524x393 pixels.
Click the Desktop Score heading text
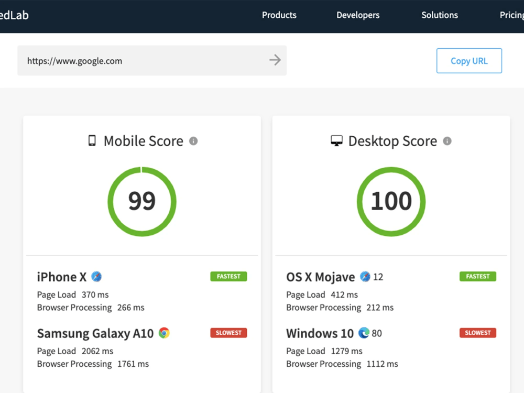click(392, 141)
